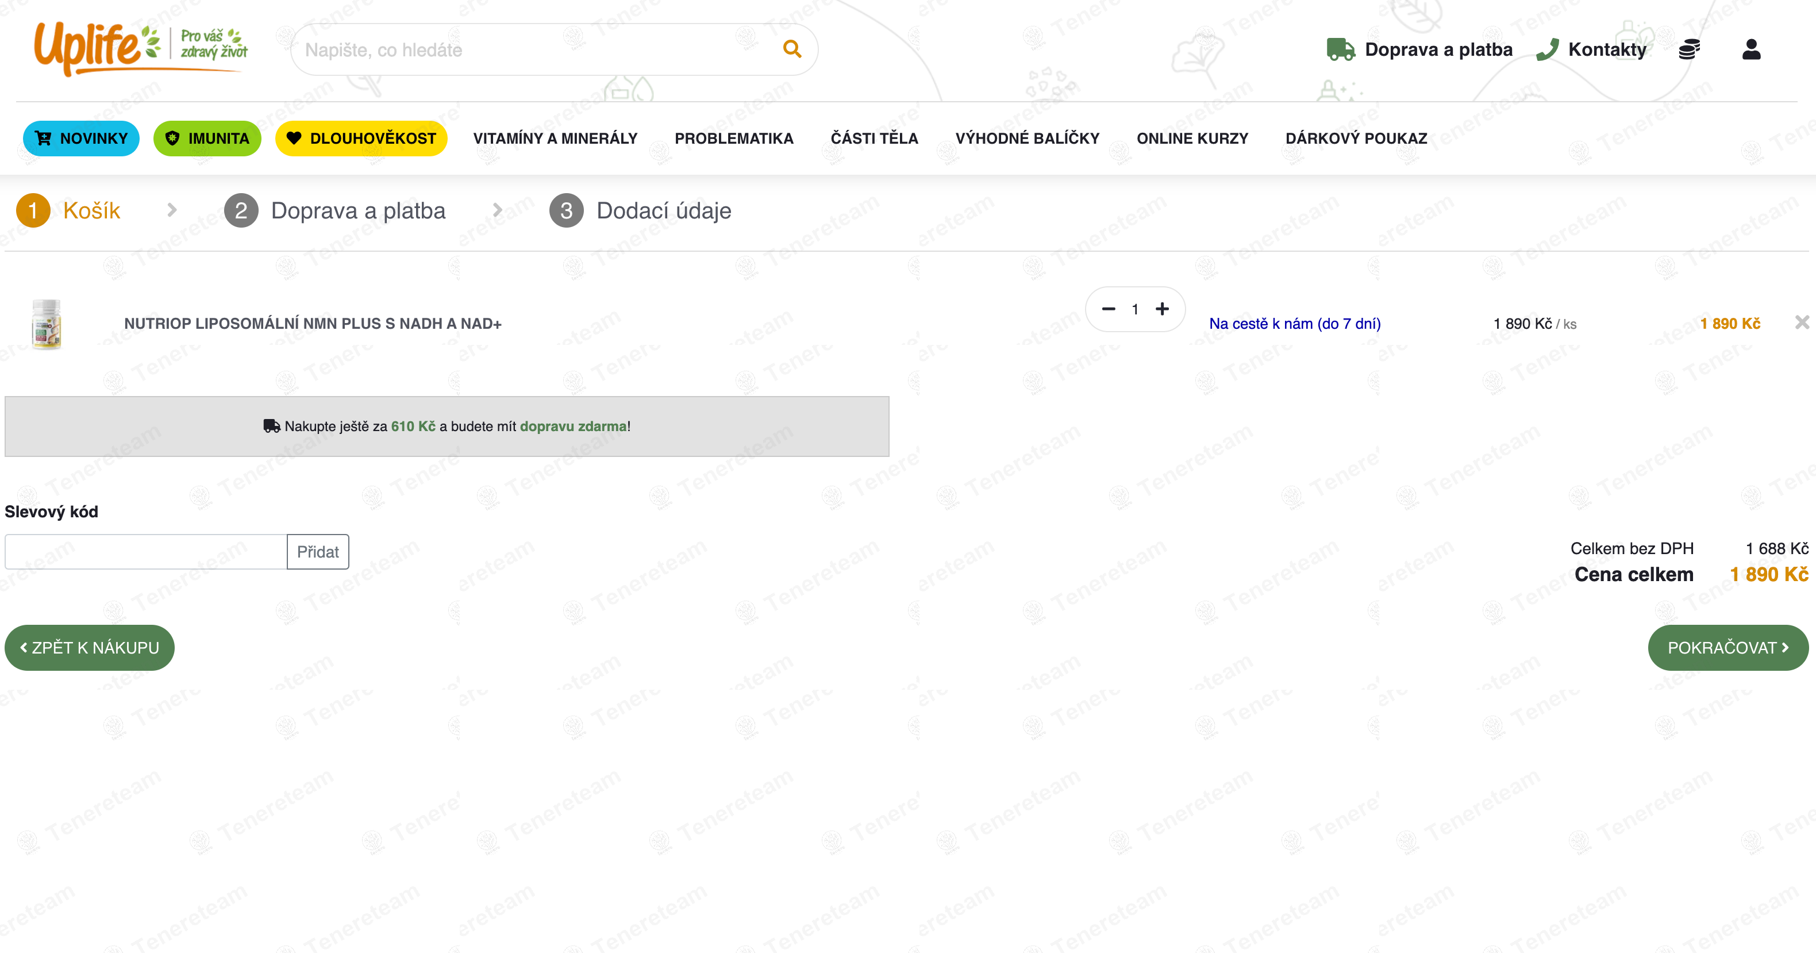The height and width of the screenshot is (953, 1816).
Task: Focus the Slevový kód input field
Action: tap(146, 551)
